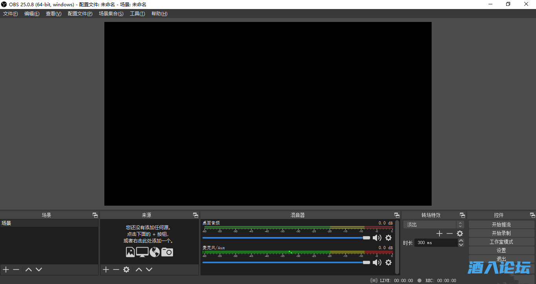Click the mixer panel vertical scrollbar
536x284 pixels.
pyautogui.click(x=397, y=247)
